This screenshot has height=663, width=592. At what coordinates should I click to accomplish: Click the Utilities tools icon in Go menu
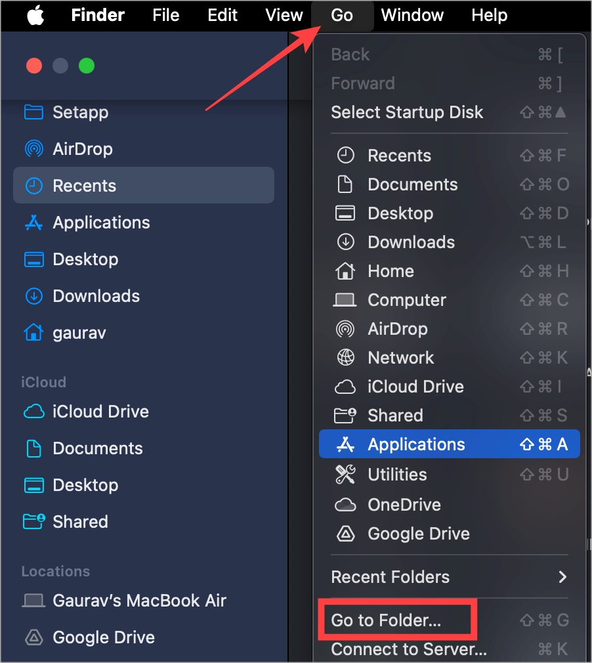(x=345, y=475)
